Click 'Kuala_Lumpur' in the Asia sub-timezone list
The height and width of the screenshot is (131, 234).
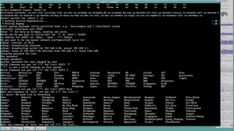pyautogui.click(x=112, y=97)
